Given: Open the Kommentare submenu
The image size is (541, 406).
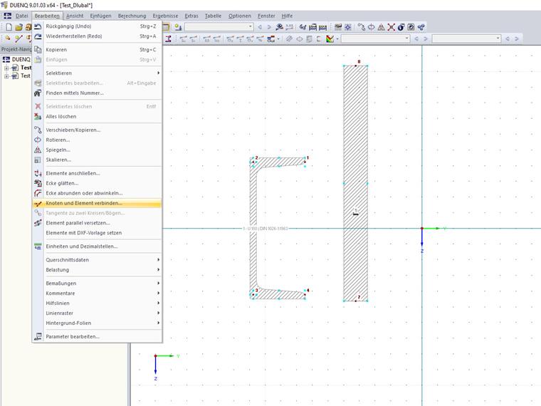Looking at the screenshot, I should point(97,293).
